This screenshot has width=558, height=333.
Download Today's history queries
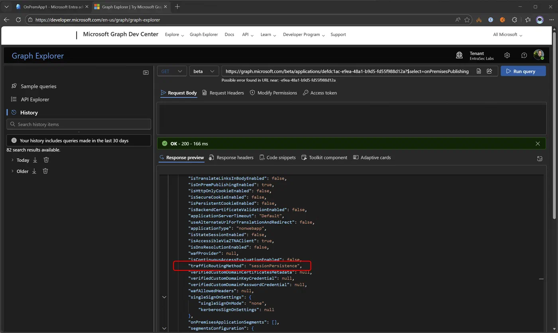click(35, 160)
